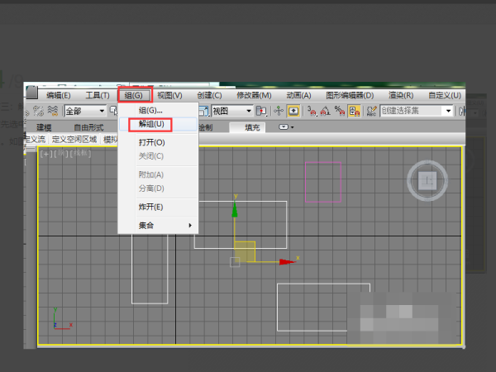Choose 炸开(E) menu entry
Viewport: 496px width, 372px height.
click(158, 207)
